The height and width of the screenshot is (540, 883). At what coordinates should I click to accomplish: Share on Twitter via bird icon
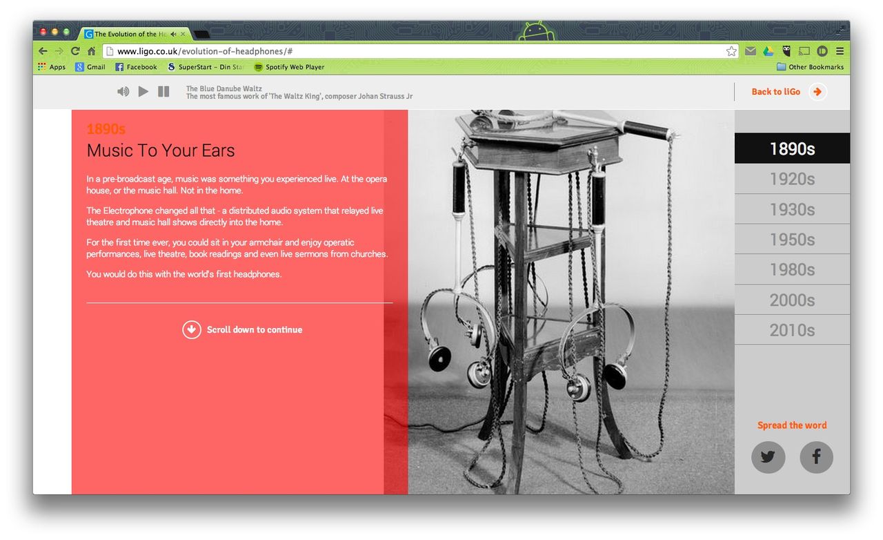click(768, 456)
